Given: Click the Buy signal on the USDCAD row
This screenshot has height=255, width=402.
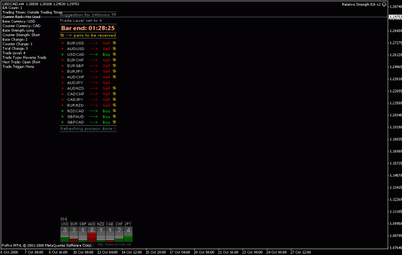Looking at the screenshot, I should click(106, 55).
